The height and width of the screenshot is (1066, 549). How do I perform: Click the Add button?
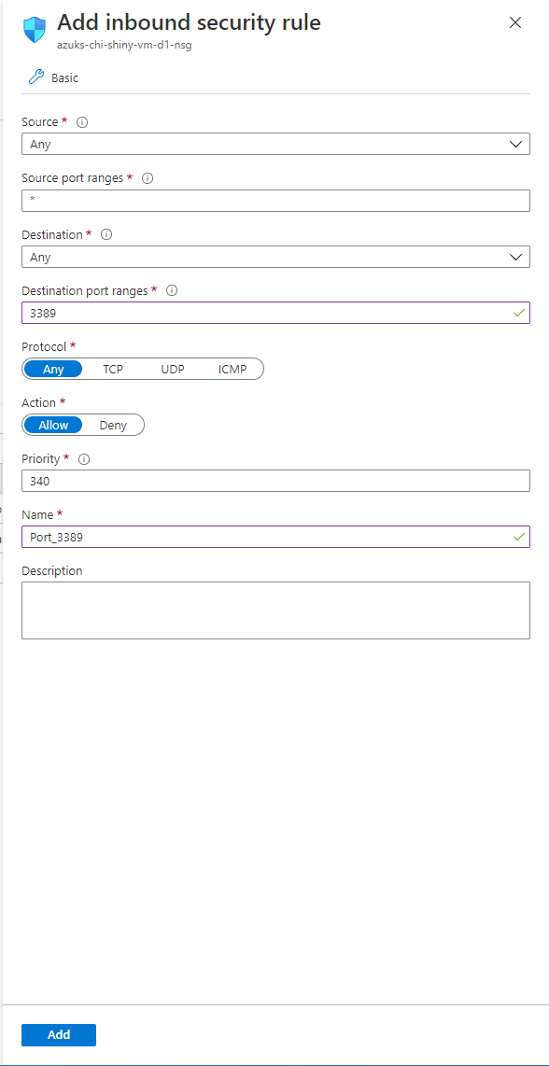point(58,1034)
